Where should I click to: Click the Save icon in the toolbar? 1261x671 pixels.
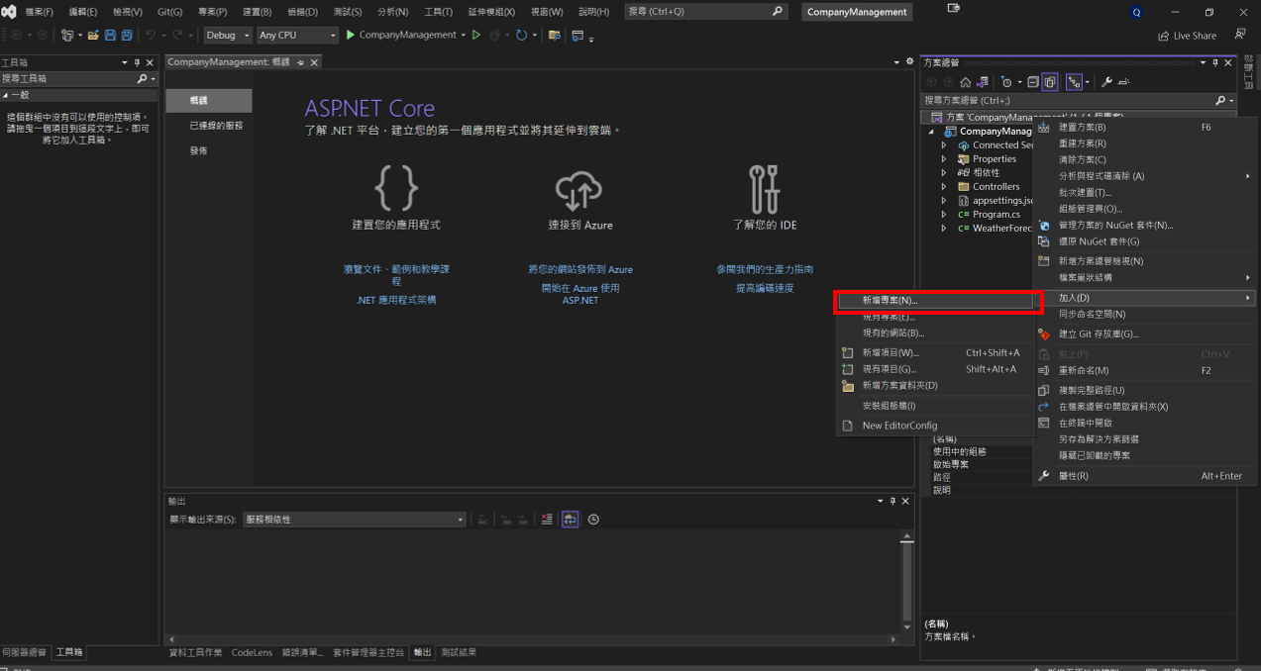(110, 35)
